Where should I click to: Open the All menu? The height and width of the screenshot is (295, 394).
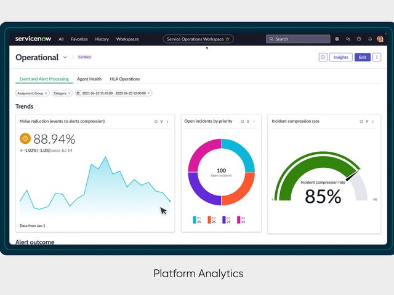[x=61, y=39]
